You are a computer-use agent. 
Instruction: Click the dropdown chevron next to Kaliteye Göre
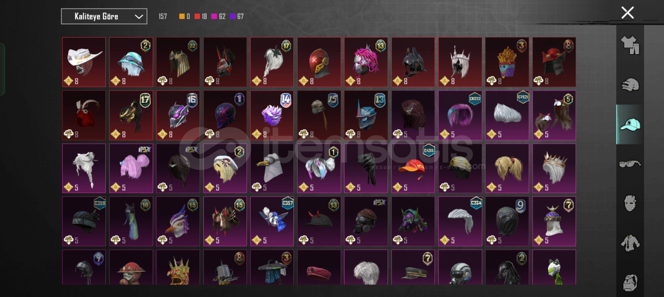pyautogui.click(x=139, y=16)
